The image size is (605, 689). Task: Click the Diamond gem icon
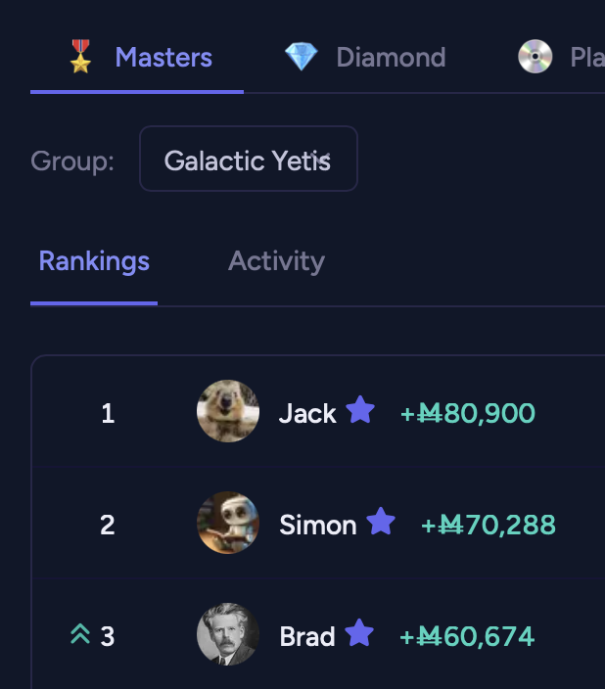302,57
